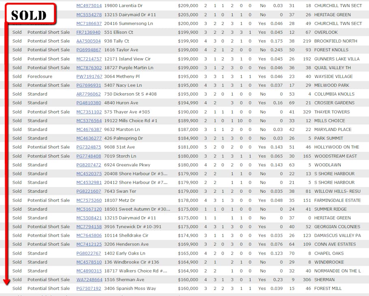Open the PG7507192 Spanish Moss Way listing
The height and width of the screenshot is (296, 369).
click(88, 289)
